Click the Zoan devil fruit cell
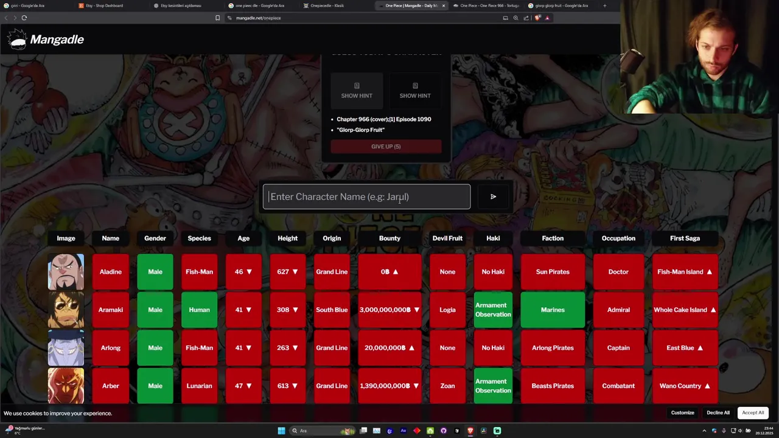Image resolution: width=779 pixels, height=438 pixels. [447, 386]
